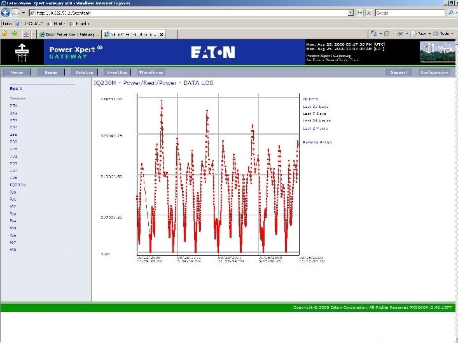Click the building photo thumbnail in header

437,52
